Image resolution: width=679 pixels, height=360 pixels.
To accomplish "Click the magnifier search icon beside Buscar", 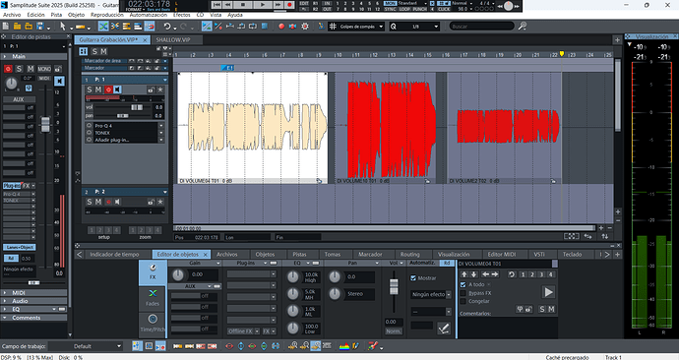I will click(523, 26).
